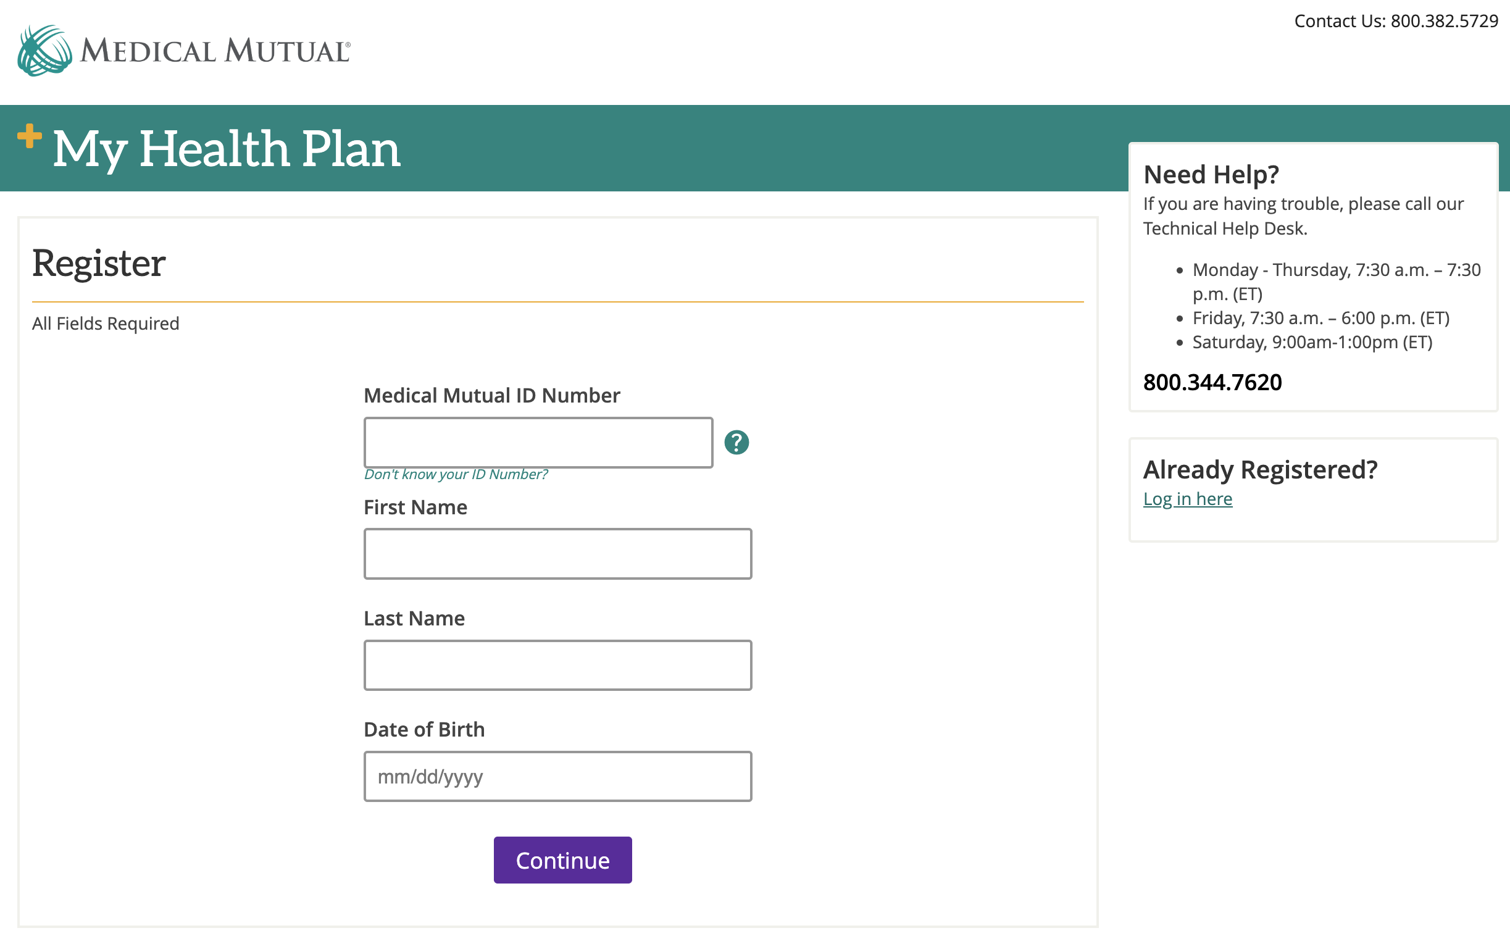Click the Medical Mutual ID Number label
Screen dimensions: 1510x936
tap(491, 396)
